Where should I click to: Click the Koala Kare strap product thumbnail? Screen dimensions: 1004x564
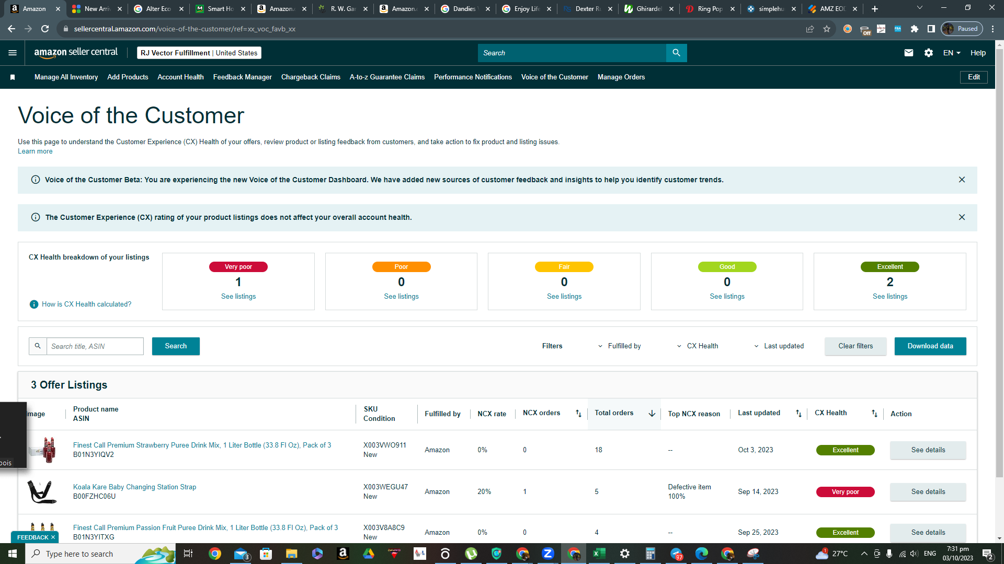pyautogui.click(x=42, y=492)
